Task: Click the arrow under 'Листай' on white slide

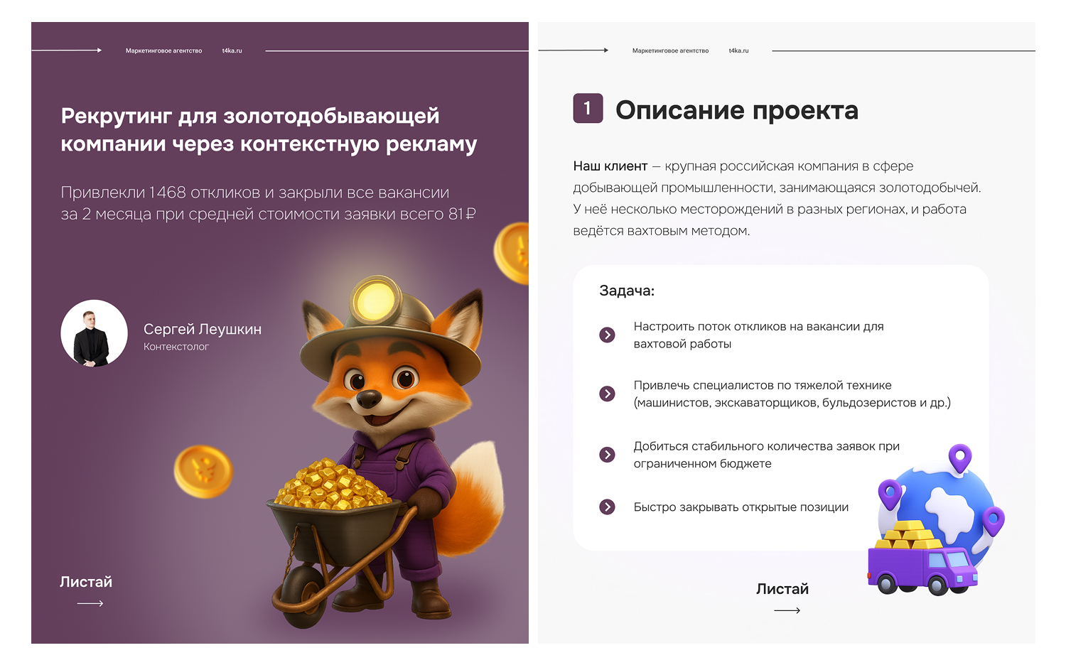Action: pyautogui.click(x=787, y=610)
